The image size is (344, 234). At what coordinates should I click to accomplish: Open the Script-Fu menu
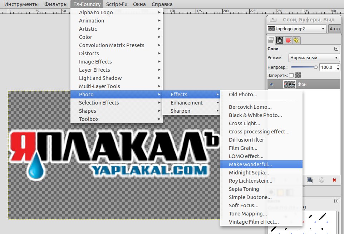point(117,4)
